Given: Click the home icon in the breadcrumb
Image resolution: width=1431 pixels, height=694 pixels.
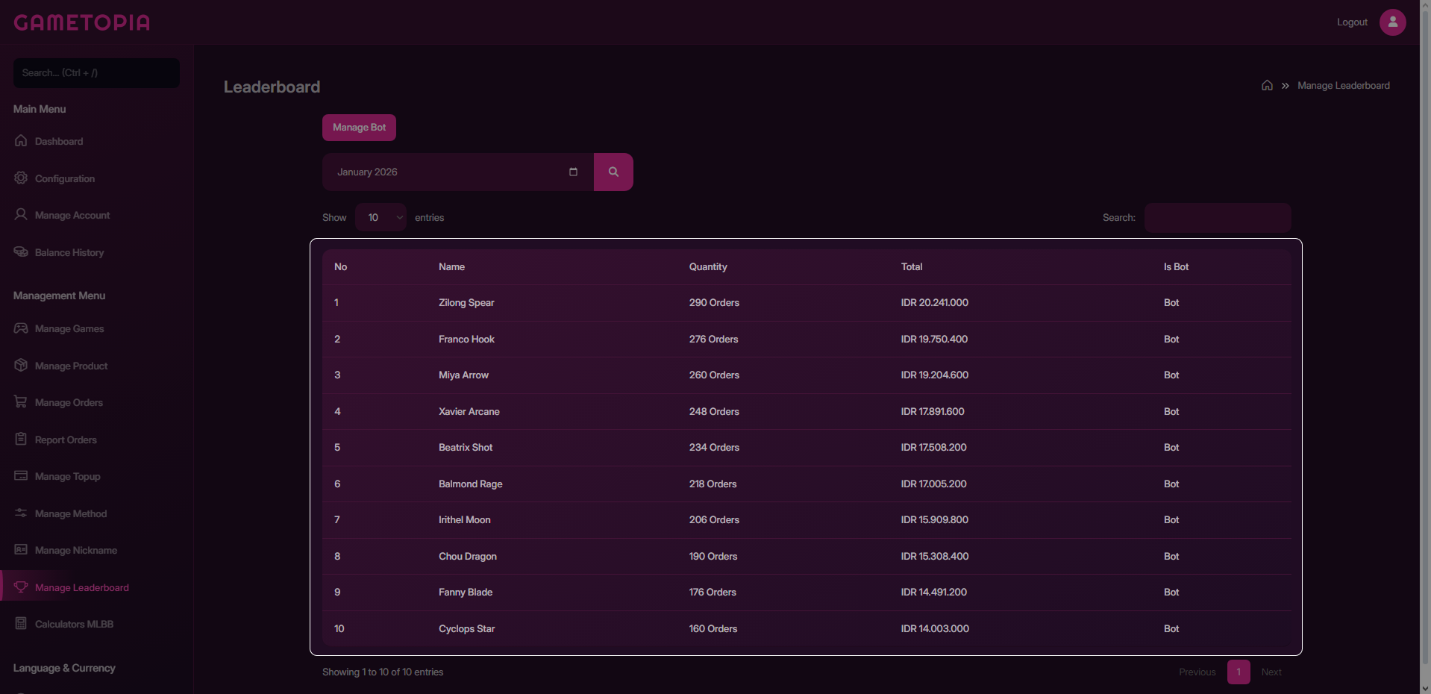Looking at the screenshot, I should (1267, 85).
